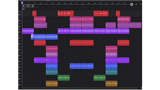Open options dots for teal track
Image resolution: width=160 pixels, height=90 pixels.
[20, 70]
